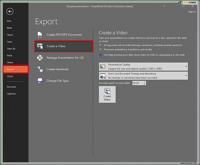Click the 'Incorporates all recorded timings' text

pos(143,45)
